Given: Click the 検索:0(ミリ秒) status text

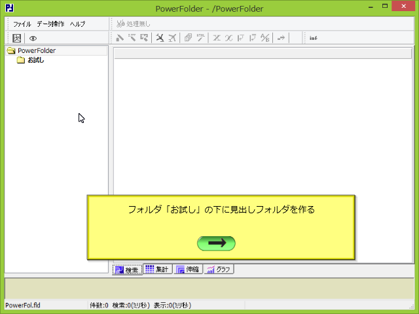Looking at the screenshot, I should [x=131, y=305].
